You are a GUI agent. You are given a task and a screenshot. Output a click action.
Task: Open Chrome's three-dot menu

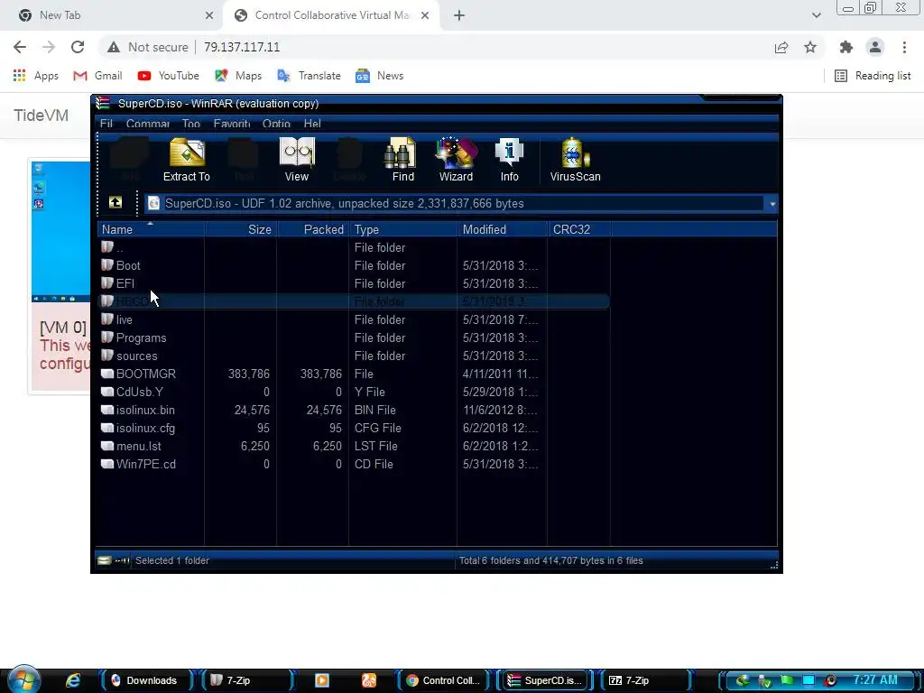904,47
